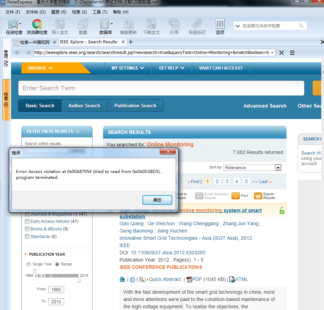324x310 pixels.
Task: Open the Advanced Search link
Action: coord(265,106)
